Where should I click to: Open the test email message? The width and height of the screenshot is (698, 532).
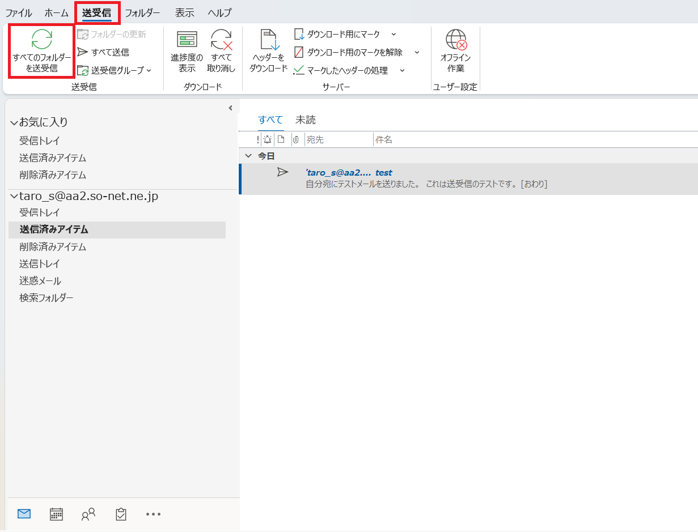pyautogui.click(x=425, y=178)
